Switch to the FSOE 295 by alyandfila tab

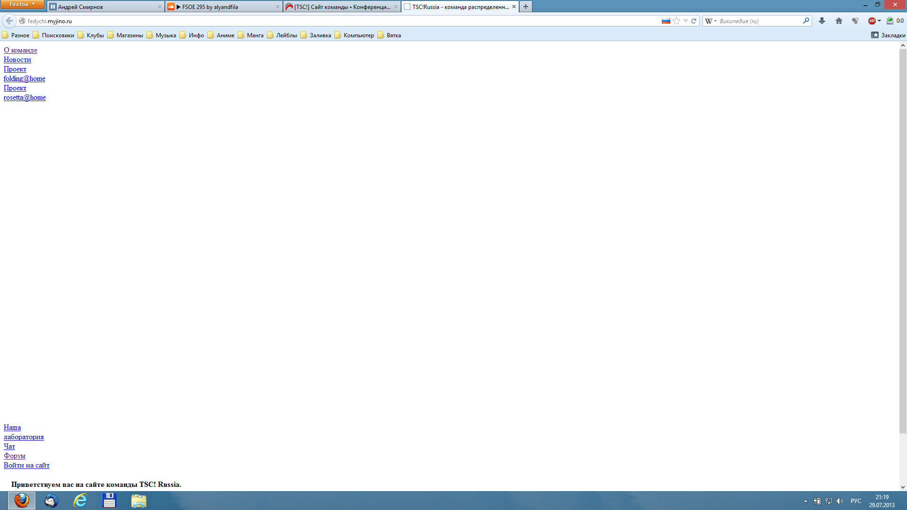click(210, 7)
